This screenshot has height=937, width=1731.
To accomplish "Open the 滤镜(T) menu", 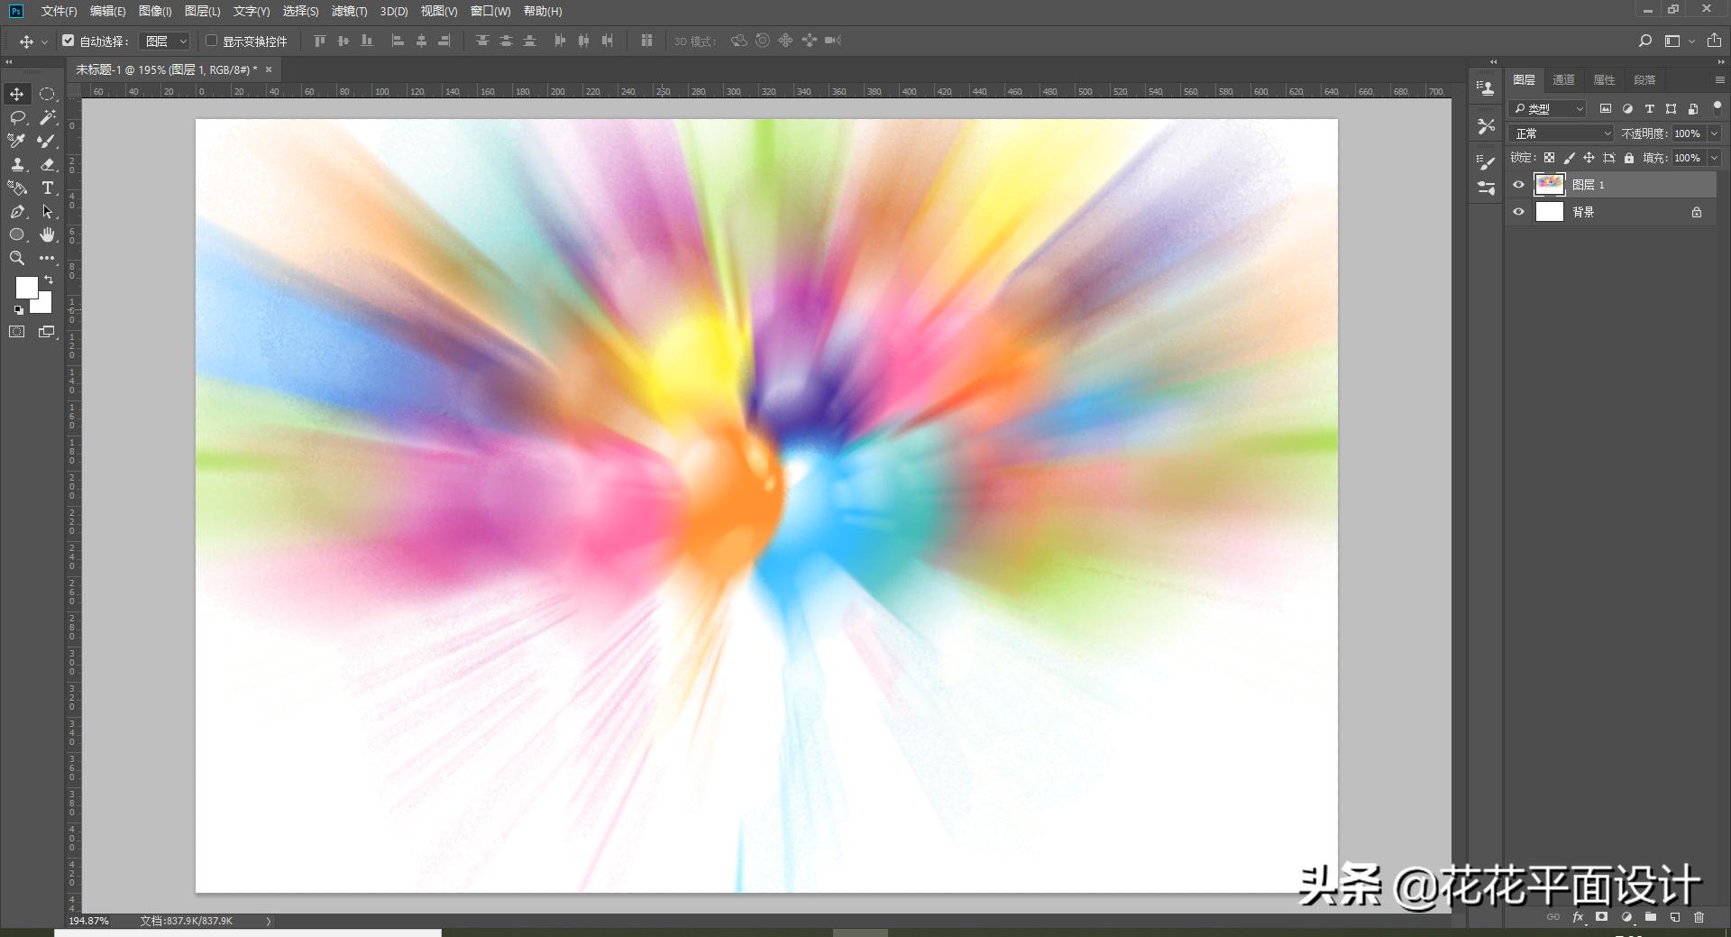I will (349, 11).
